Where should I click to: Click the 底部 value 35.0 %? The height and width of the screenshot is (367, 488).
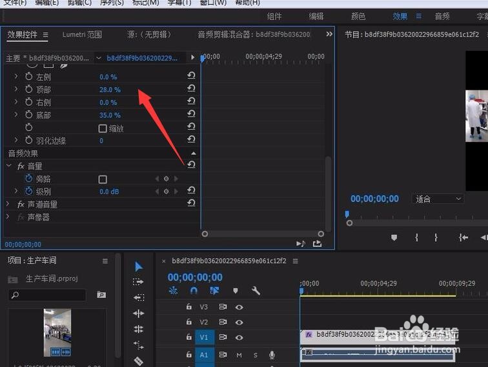tap(110, 115)
